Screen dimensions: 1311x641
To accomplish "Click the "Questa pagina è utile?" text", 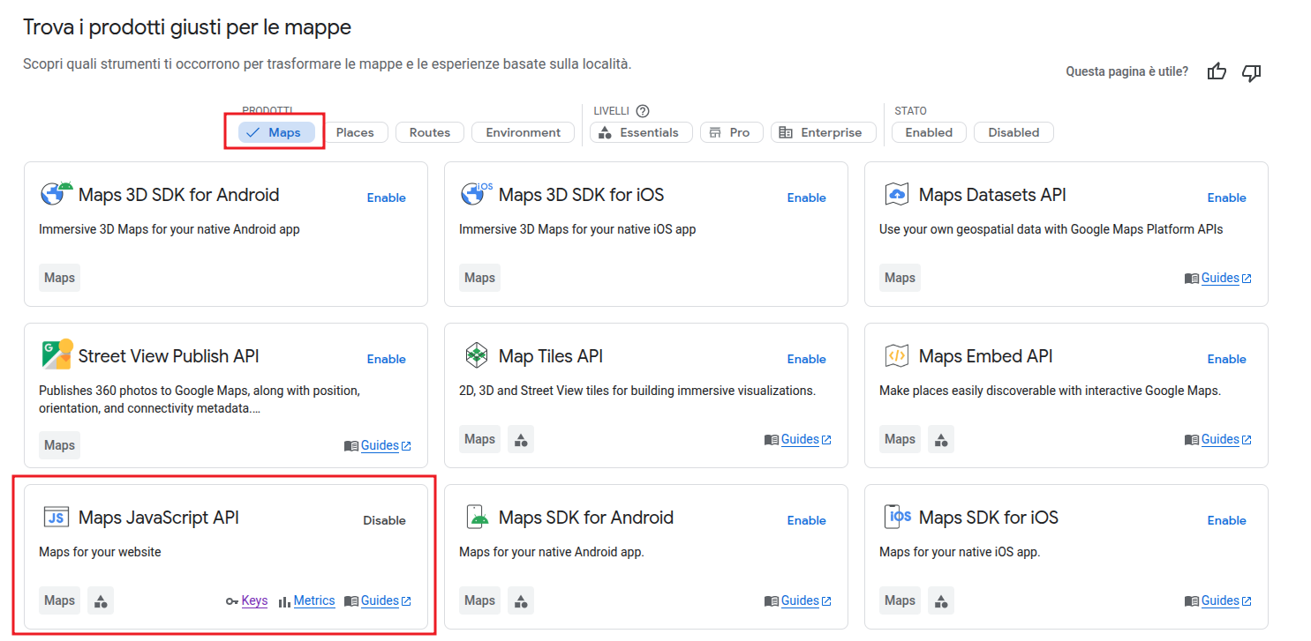I will pyautogui.click(x=1126, y=71).
